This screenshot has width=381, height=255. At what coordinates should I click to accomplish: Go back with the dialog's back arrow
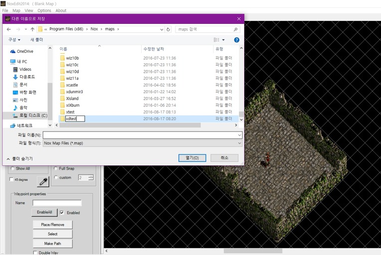[x=8, y=29]
